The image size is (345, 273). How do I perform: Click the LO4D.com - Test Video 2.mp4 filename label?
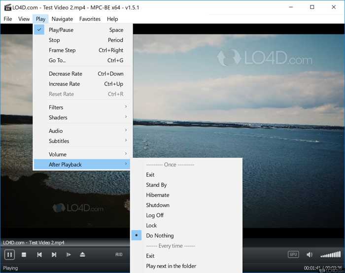[x=34, y=242]
